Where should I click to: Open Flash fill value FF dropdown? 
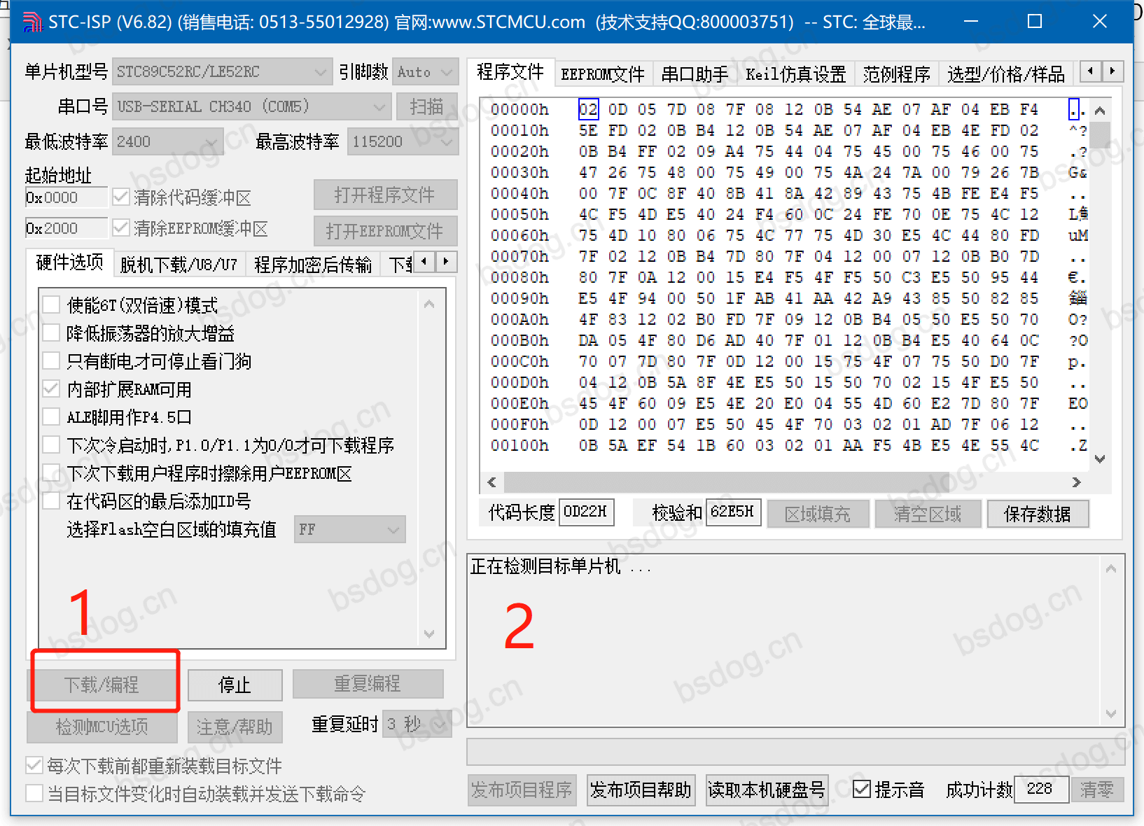(350, 530)
